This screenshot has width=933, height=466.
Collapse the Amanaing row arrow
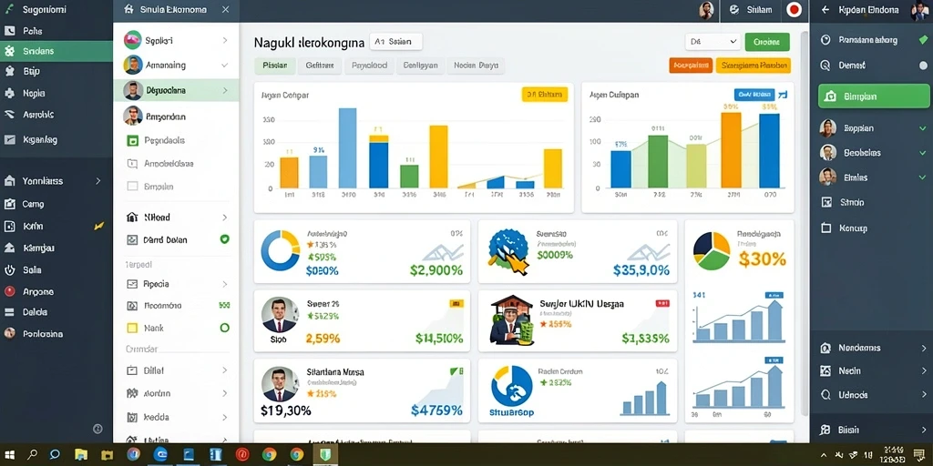224,66
